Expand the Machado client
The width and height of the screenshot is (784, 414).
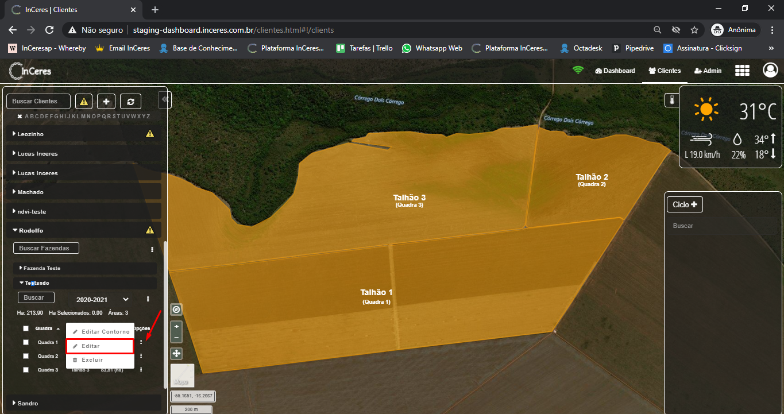[83, 192]
